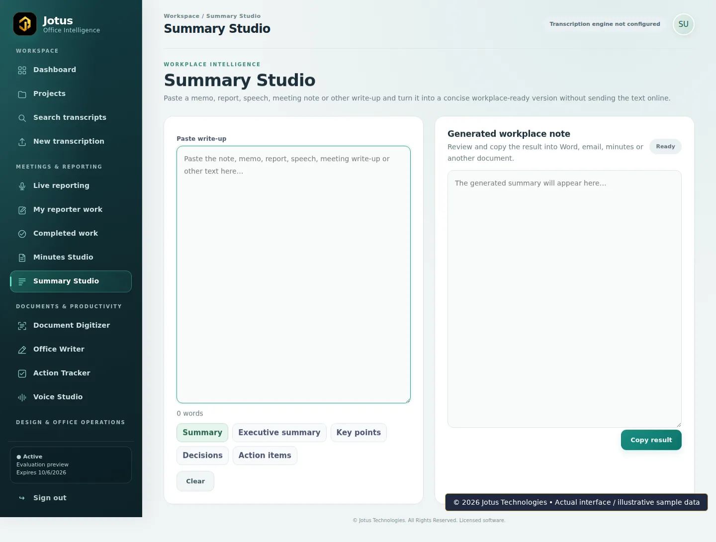
Task: Select the Executive summary mode
Action: pos(279,433)
